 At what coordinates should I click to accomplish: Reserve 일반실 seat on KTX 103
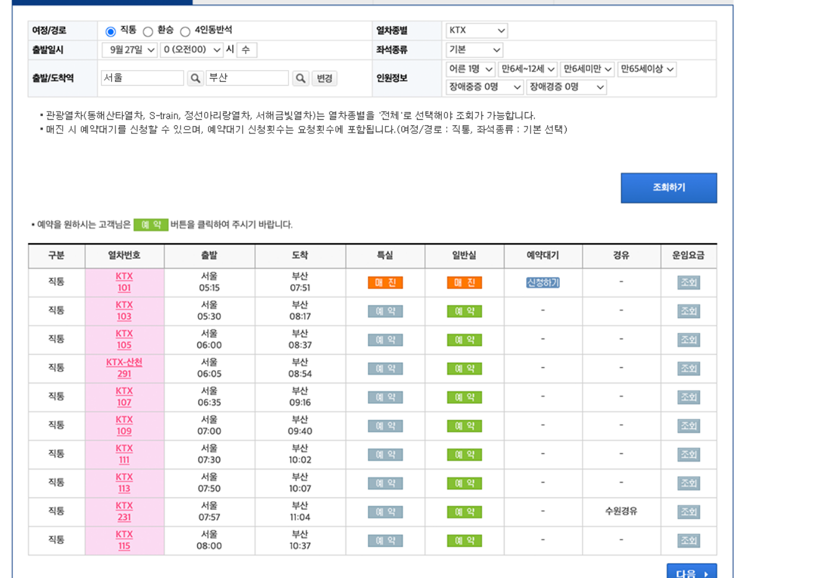point(464,311)
